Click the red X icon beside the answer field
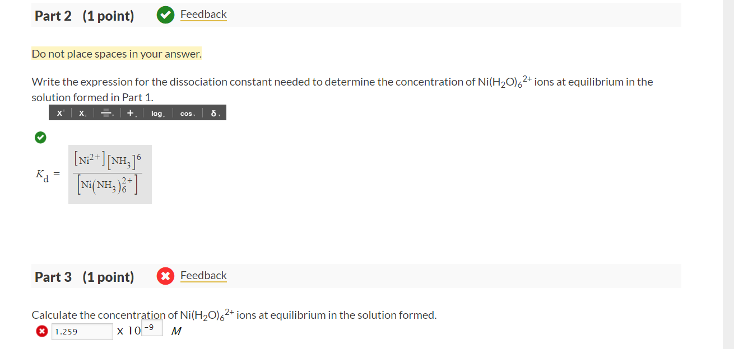This screenshot has width=734, height=349. pos(42,331)
